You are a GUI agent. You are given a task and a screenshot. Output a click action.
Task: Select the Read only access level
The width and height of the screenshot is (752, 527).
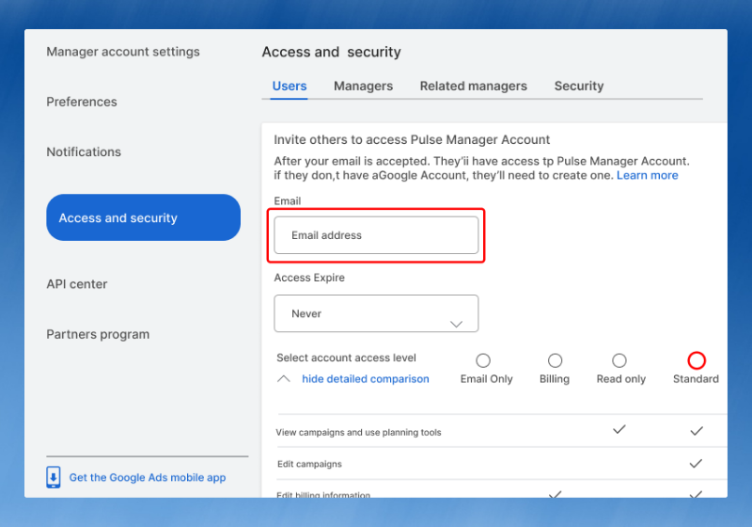[619, 360]
